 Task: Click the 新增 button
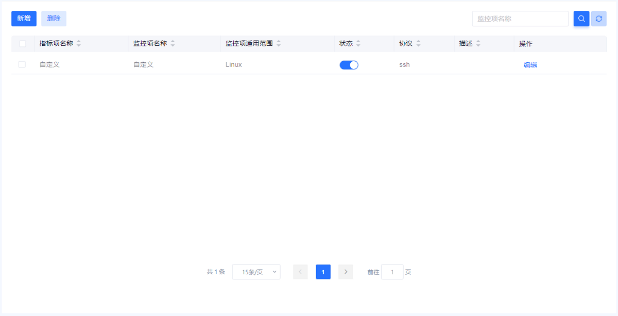pyautogui.click(x=24, y=19)
